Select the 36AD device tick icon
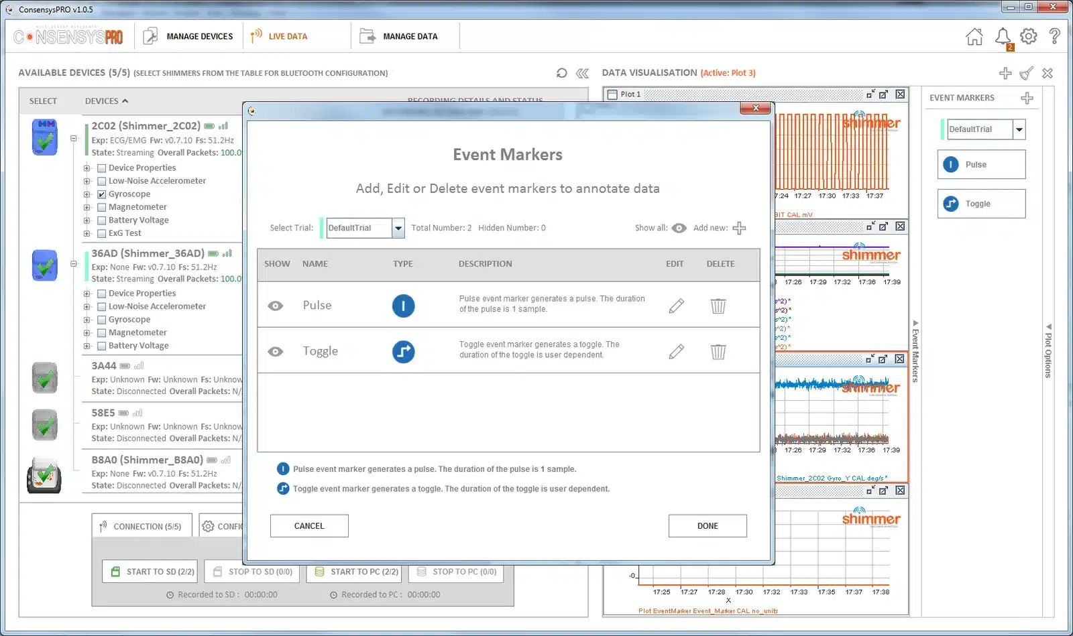This screenshot has height=636, width=1073. pos(45,265)
